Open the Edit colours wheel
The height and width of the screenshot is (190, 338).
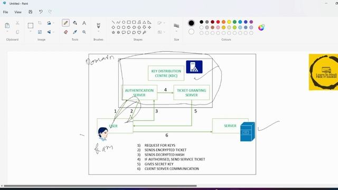coord(261,27)
